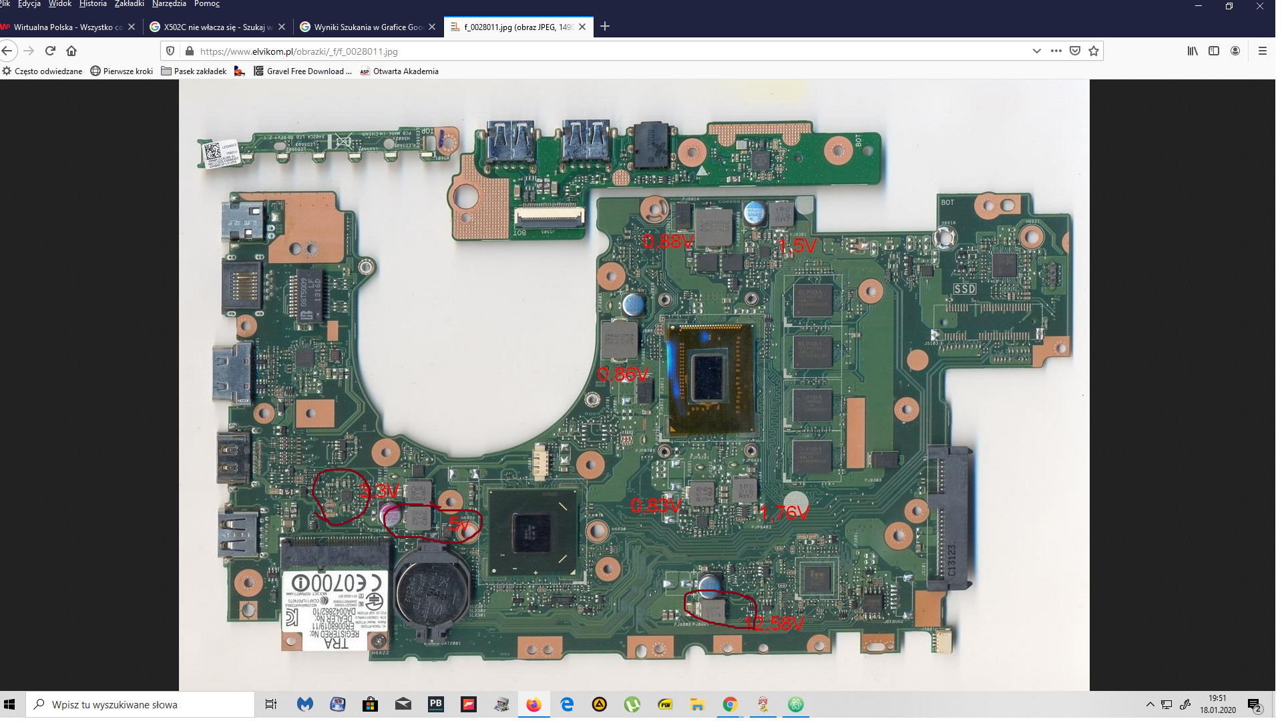Close the f_0028011.jpg tab
This screenshot has width=1282, height=721.
point(582,27)
